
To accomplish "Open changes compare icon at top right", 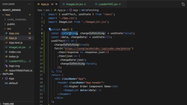I will [183, 4].
